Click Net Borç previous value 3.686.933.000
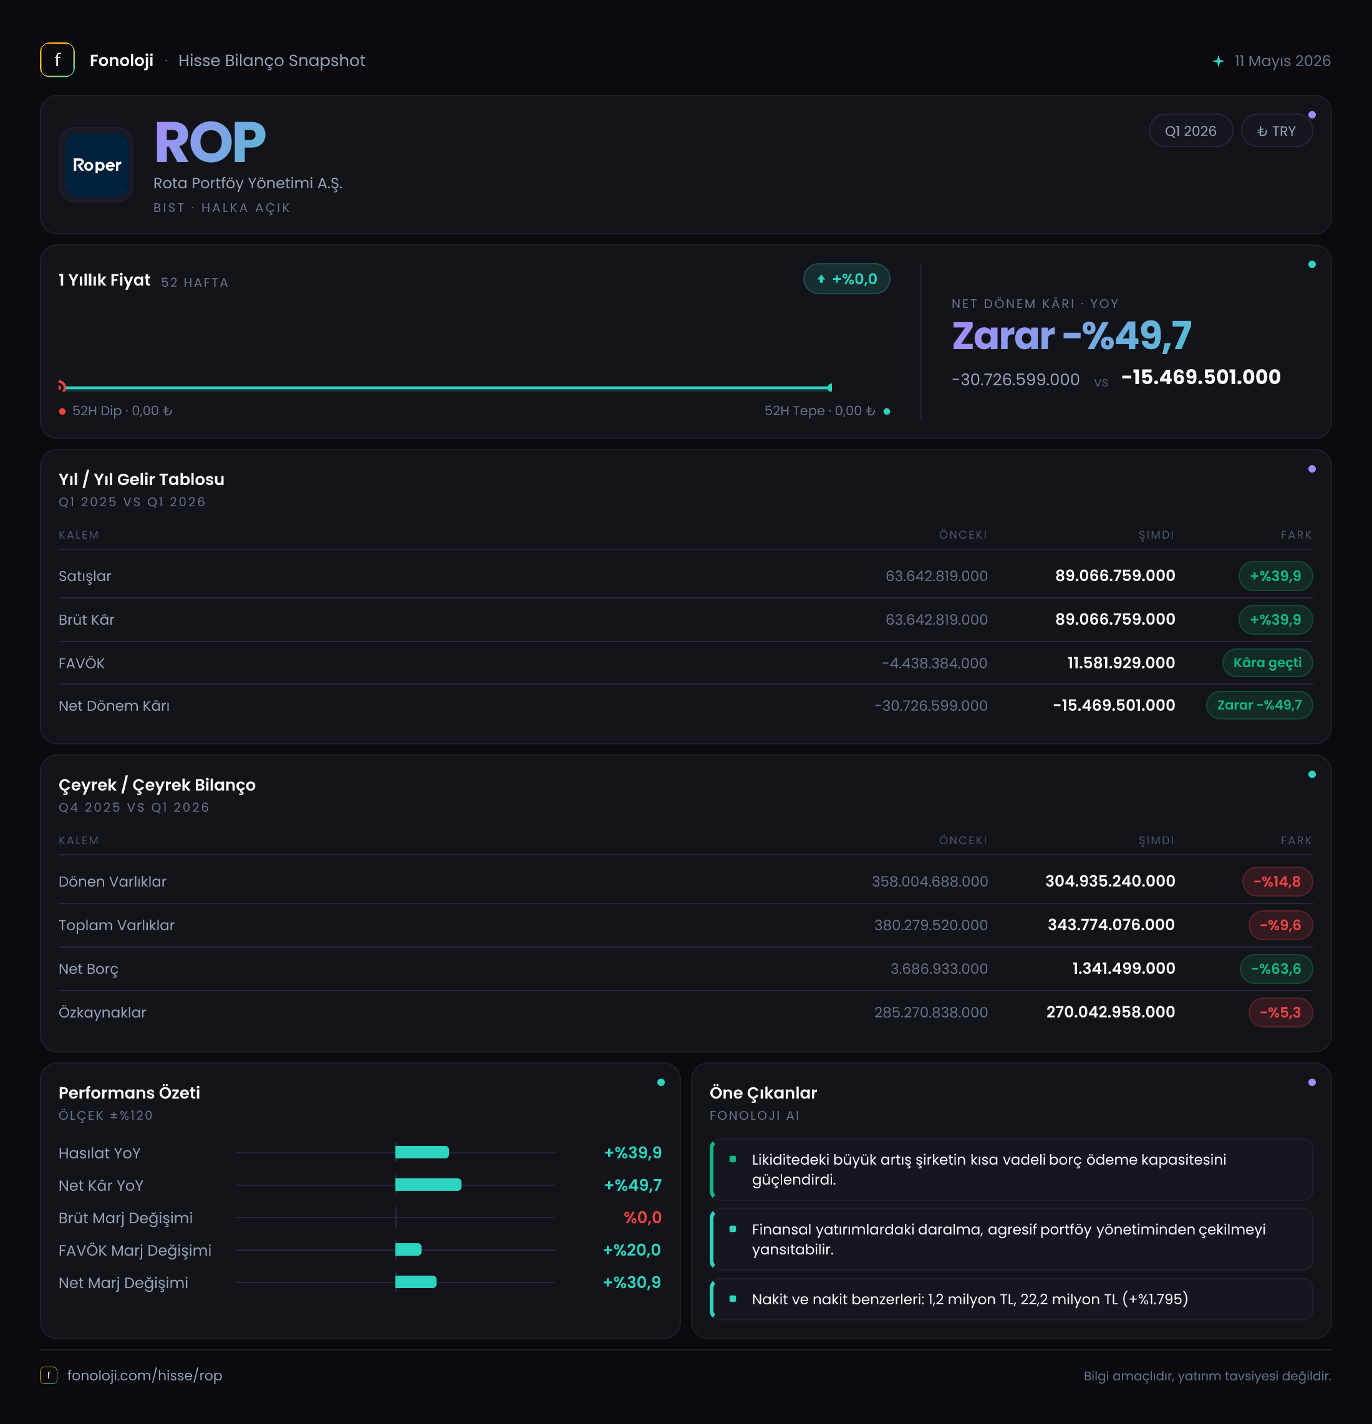Image resolution: width=1372 pixels, height=1424 pixels. [939, 968]
